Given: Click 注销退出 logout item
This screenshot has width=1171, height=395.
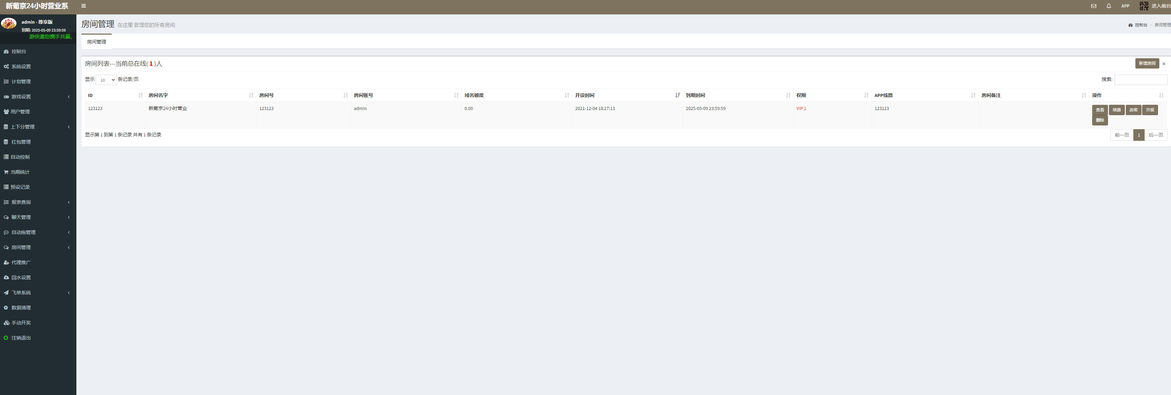Looking at the screenshot, I should pos(21,338).
